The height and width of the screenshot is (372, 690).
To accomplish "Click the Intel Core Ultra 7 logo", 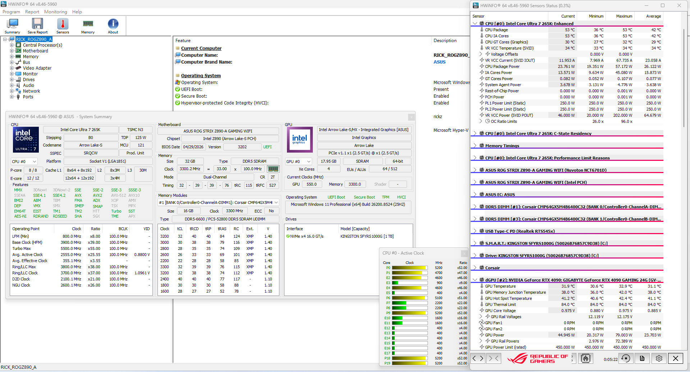I will [26, 139].
